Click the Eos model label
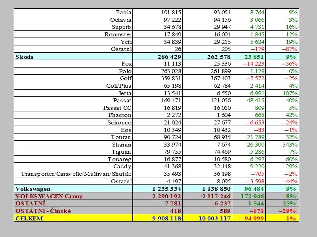The height and width of the screenshot is (237, 317). click(126, 130)
